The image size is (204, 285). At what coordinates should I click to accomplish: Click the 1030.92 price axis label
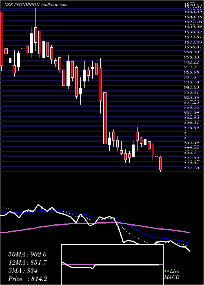193,32
